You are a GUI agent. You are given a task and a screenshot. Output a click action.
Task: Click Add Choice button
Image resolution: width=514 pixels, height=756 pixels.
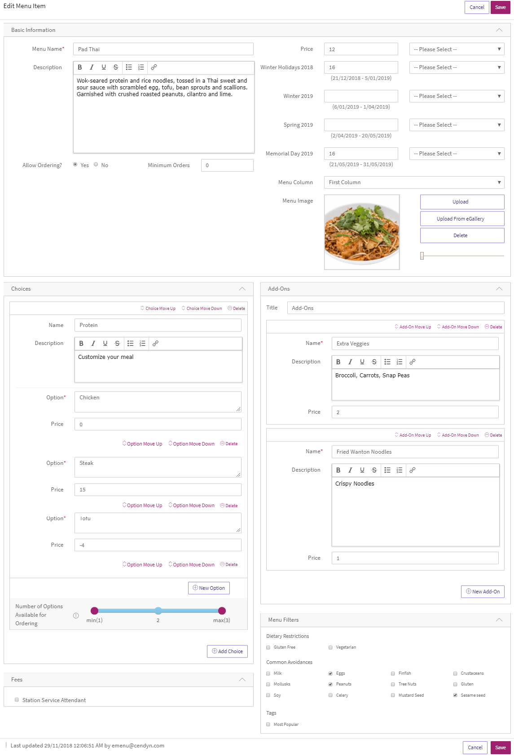point(227,651)
